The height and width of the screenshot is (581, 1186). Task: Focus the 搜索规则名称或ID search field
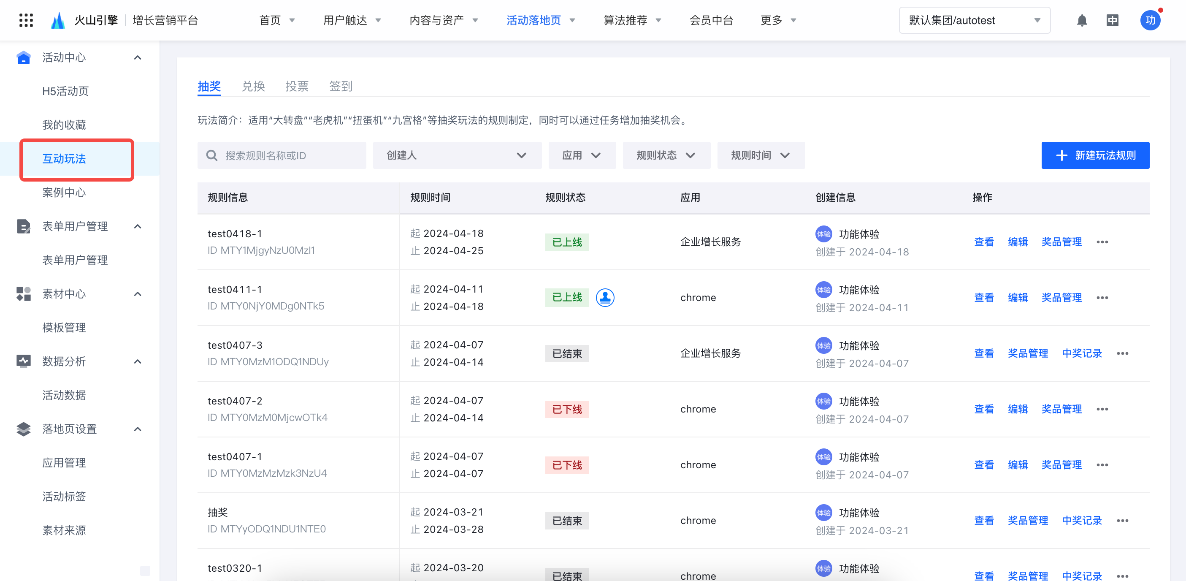click(282, 155)
